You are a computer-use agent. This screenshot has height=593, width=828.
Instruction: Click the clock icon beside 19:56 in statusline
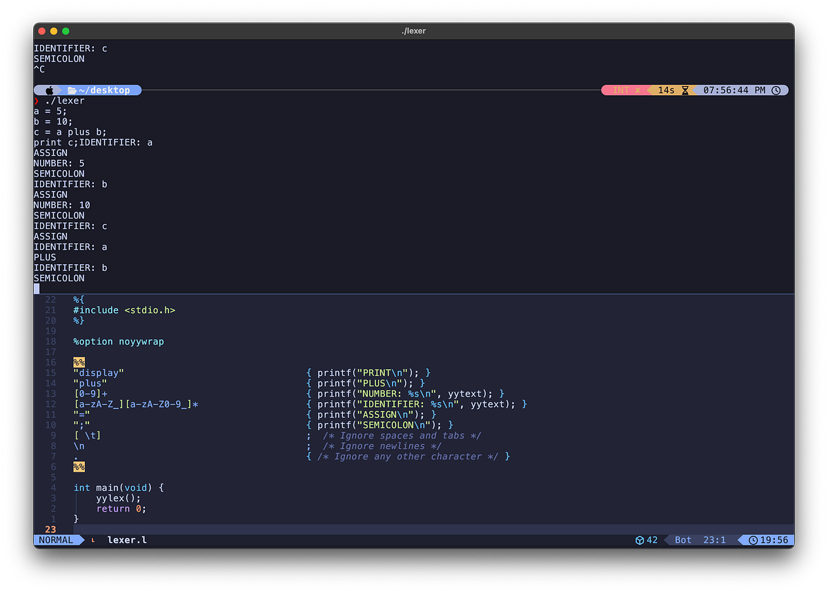[x=752, y=540]
